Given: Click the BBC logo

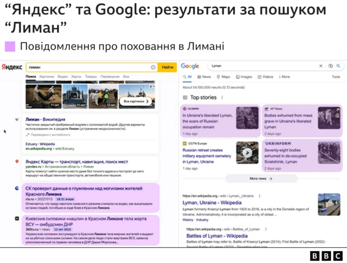Looking at the screenshot, I should [326, 256].
